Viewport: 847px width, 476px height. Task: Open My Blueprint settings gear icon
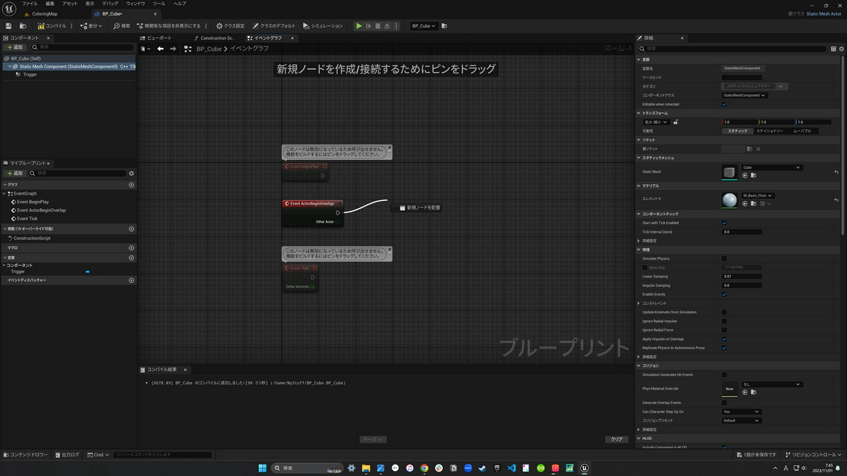click(131, 173)
